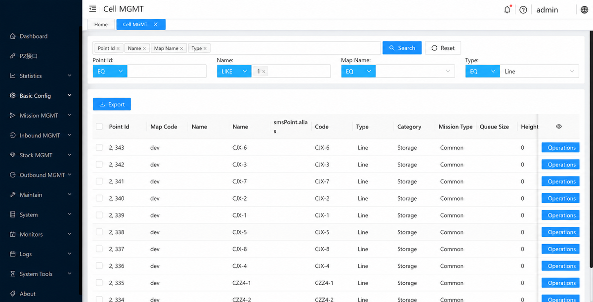Click the Export button
The image size is (593, 302).
112,104
